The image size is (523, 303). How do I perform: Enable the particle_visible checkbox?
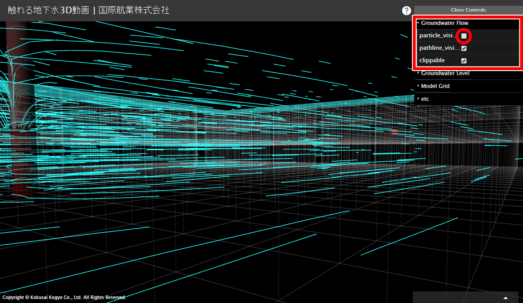tap(463, 36)
